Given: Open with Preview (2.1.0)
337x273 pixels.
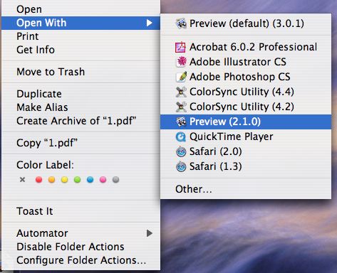Looking at the screenshot, I should (246, 122).
